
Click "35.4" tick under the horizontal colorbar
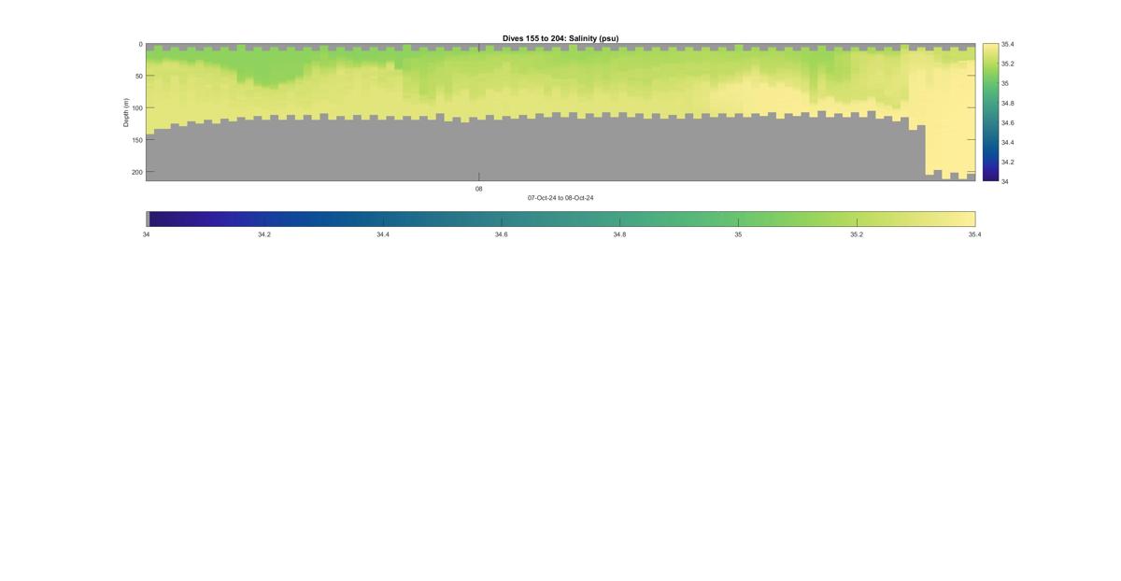(x=974, y=234)
